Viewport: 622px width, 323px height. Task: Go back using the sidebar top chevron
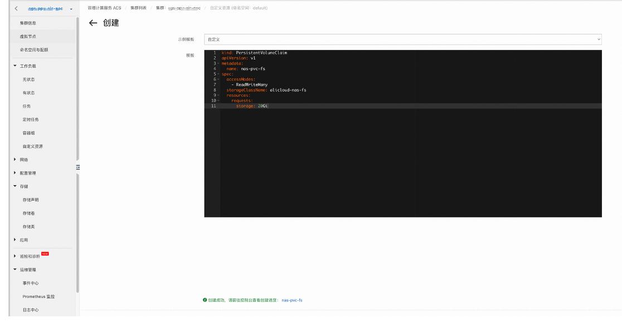16,8
